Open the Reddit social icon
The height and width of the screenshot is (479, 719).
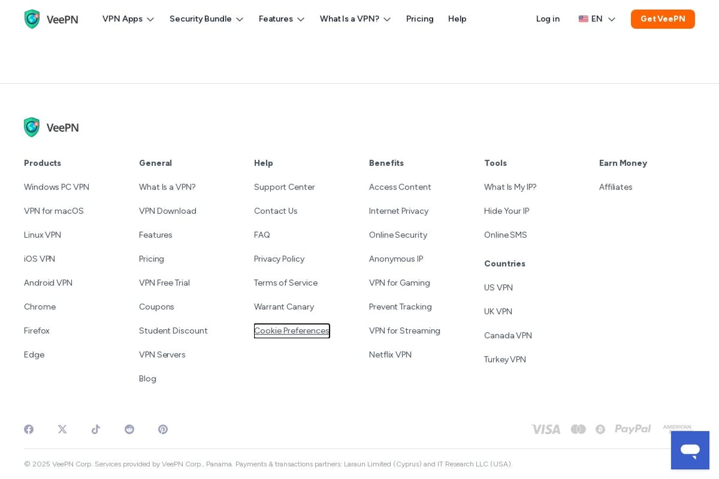click(129, 429)
